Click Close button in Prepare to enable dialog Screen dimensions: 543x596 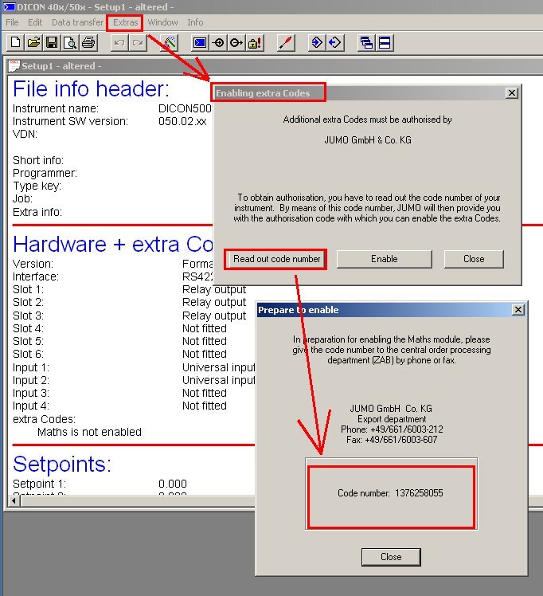tap(391, 556)
